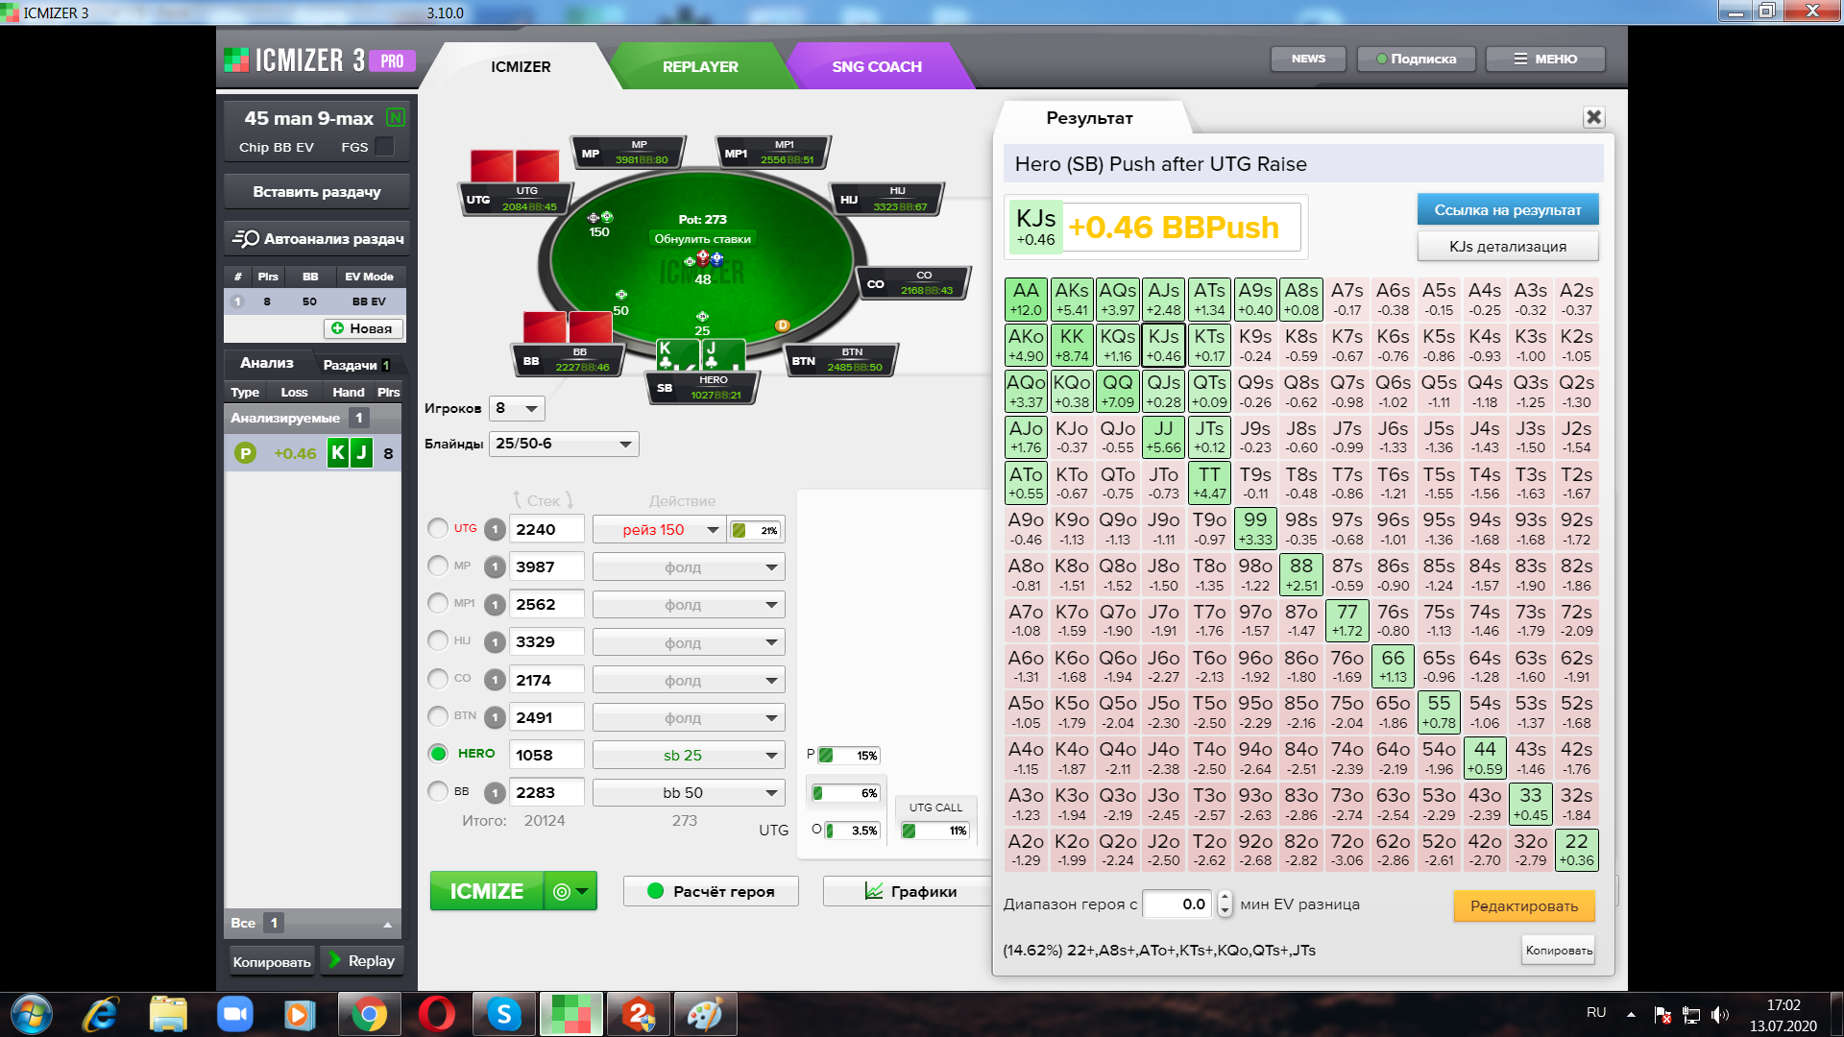Click the dealer button chip on table
This screenshot has width=1844, height=1037.
click(x=783, y=326)
